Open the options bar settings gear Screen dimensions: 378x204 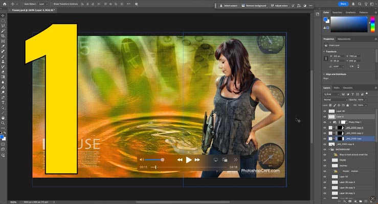click(x=137, y=4)
